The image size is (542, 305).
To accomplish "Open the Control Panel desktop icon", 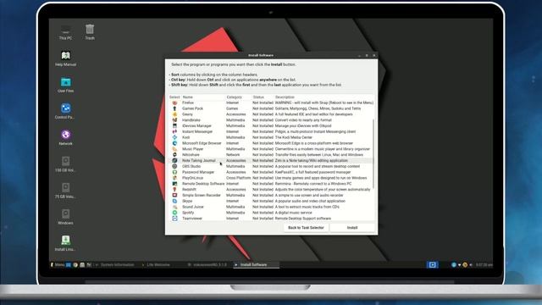I will pyautogui.click(x=65, y=111).
